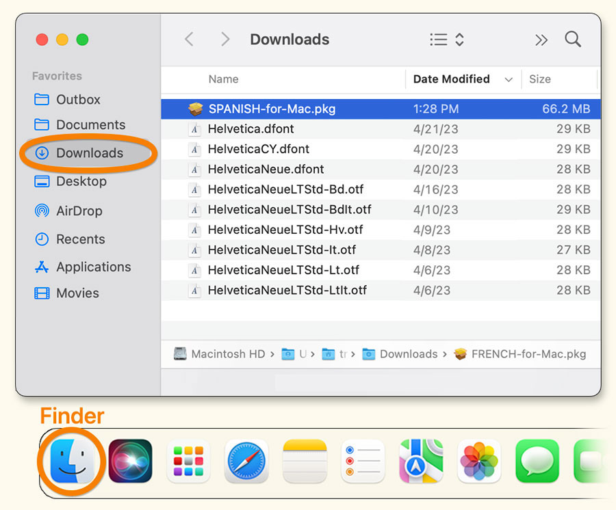Toggle Date Modified sort order arrow
Viewport: 616px width, 510px height.
coord(509,79)
